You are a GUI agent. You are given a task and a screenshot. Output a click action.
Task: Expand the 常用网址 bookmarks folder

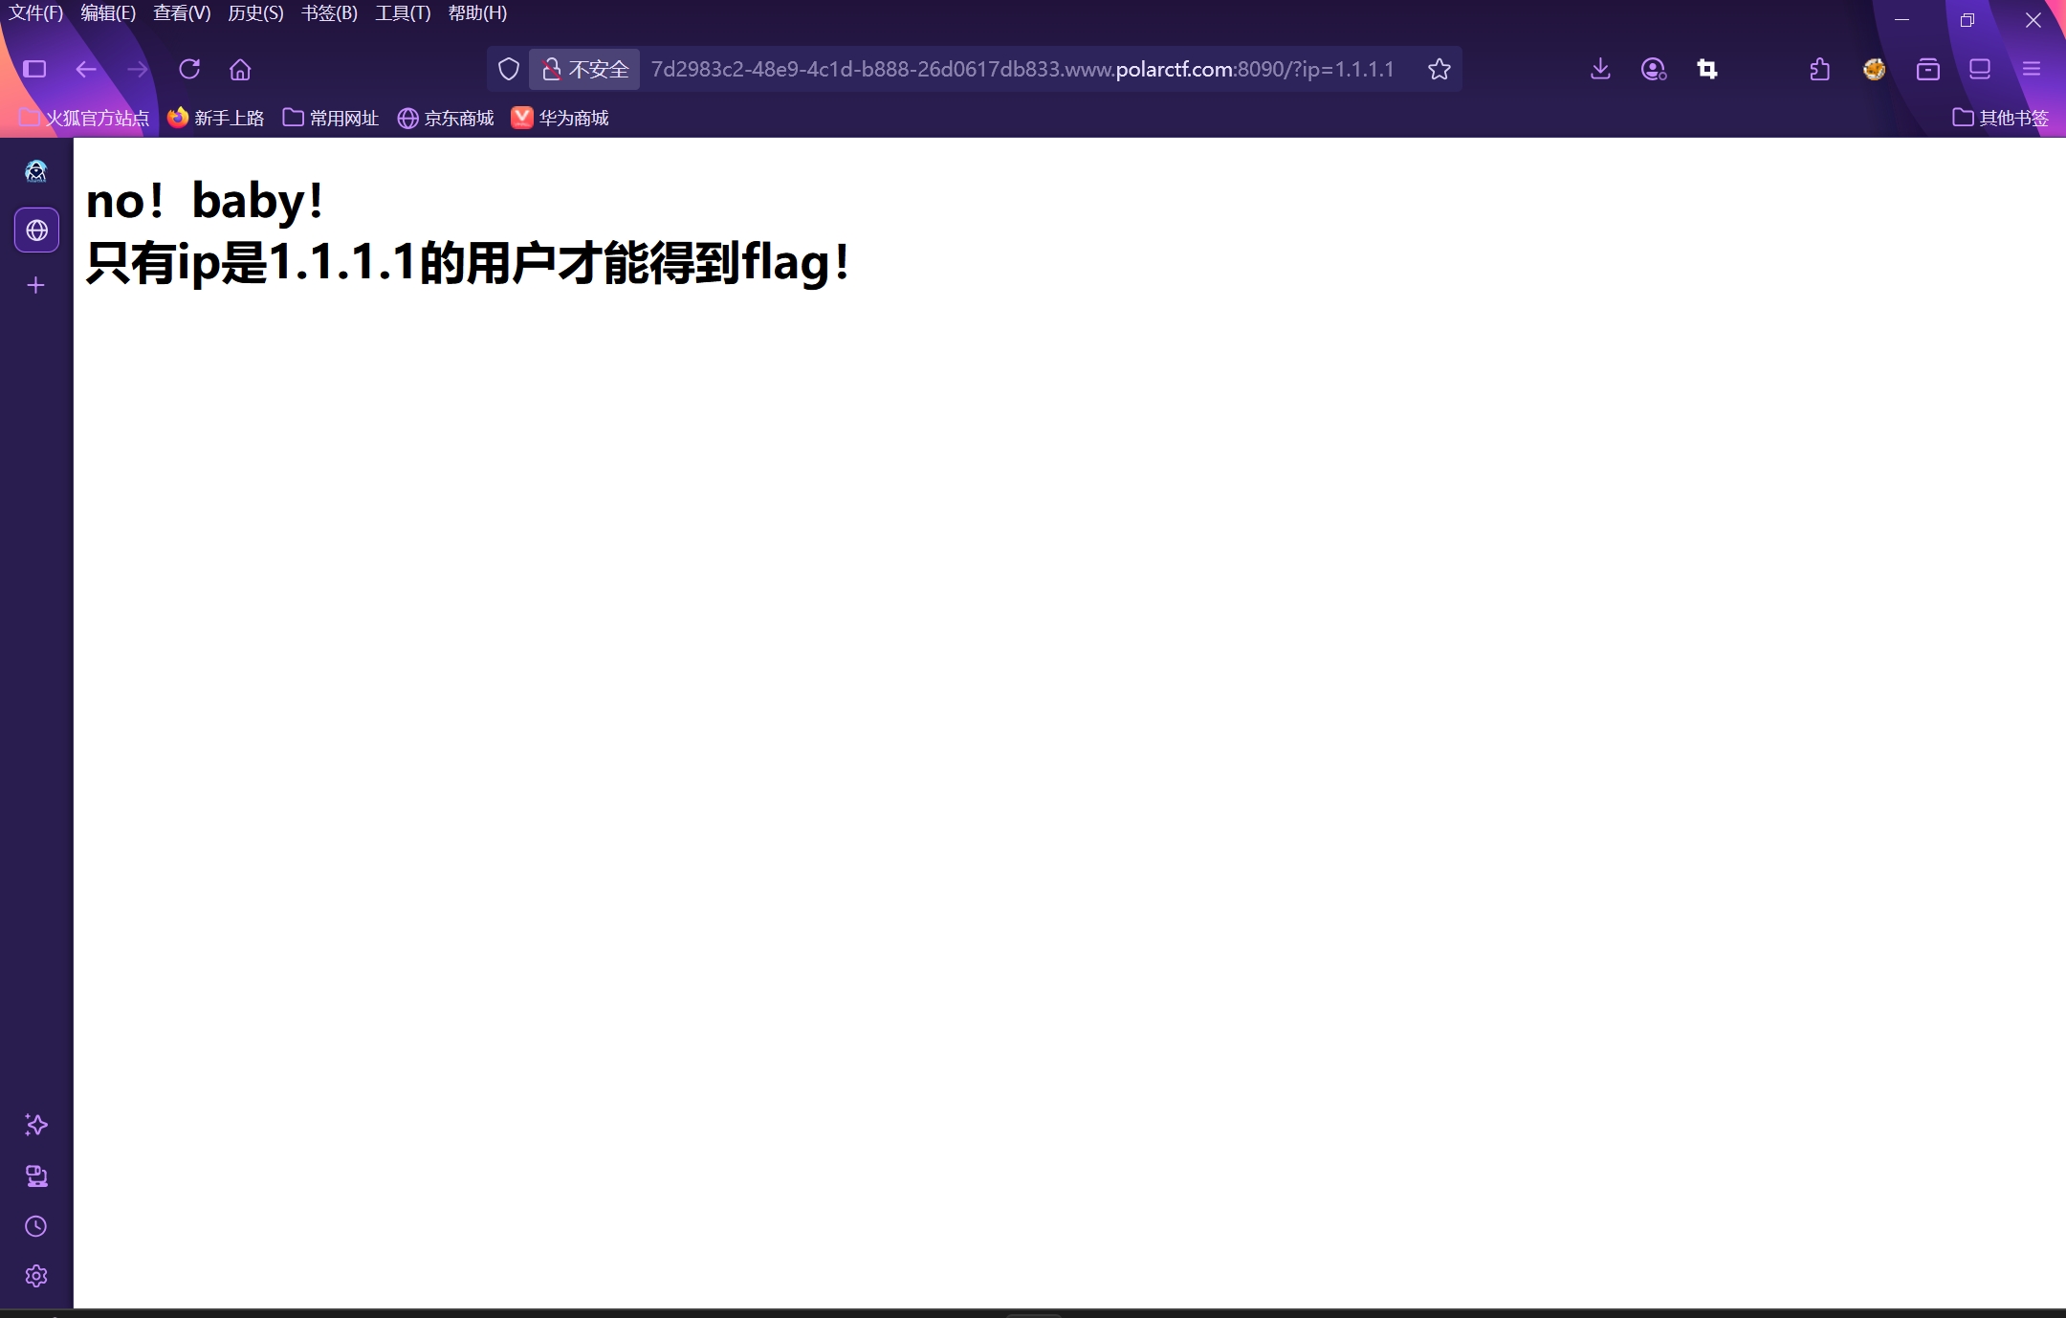pos(331,118)
